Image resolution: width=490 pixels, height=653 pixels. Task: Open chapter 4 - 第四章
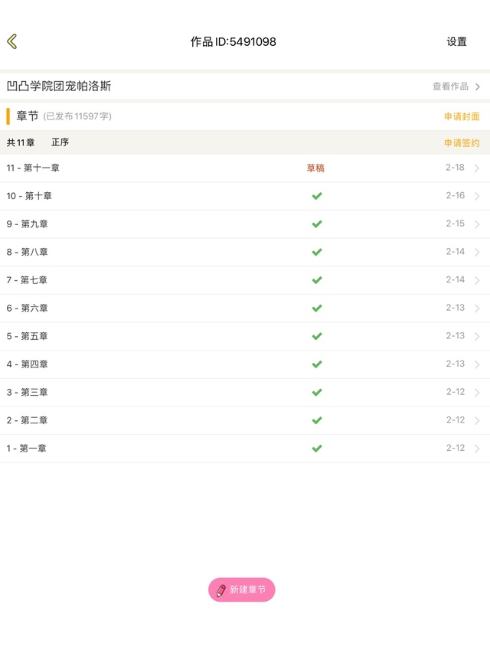pos(28,364)
